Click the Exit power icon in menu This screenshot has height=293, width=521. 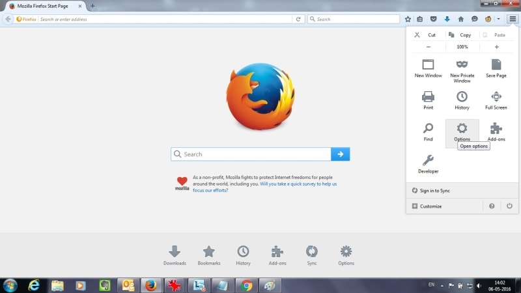pyautogui.click(x=509, y=206)
